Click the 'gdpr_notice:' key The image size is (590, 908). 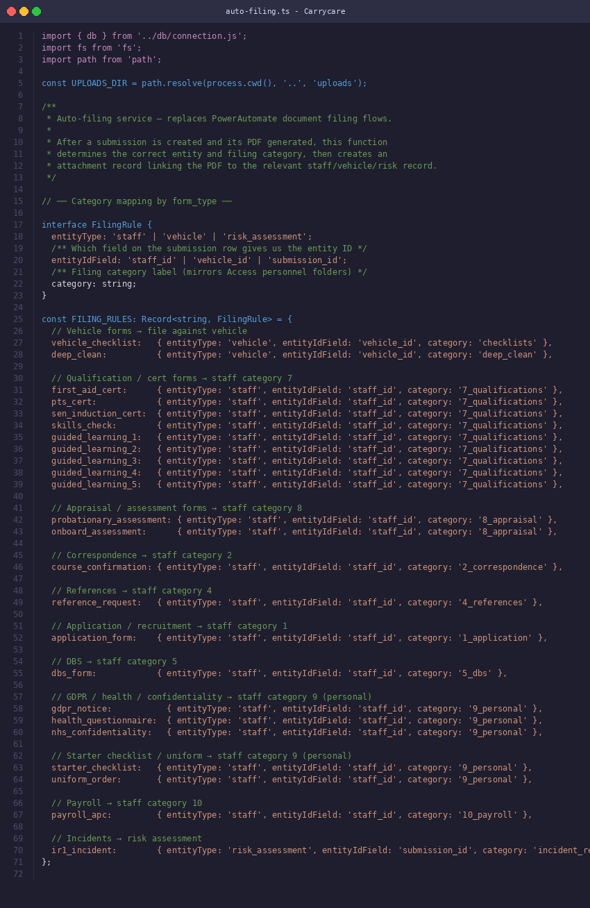click(82, 708)
